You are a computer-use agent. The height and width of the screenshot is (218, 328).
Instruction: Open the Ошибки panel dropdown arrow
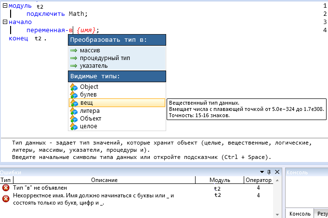click(x=262, y=172)
